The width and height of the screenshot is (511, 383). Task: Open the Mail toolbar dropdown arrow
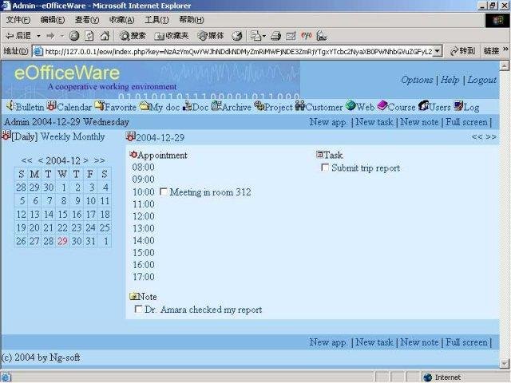(264, 36)
